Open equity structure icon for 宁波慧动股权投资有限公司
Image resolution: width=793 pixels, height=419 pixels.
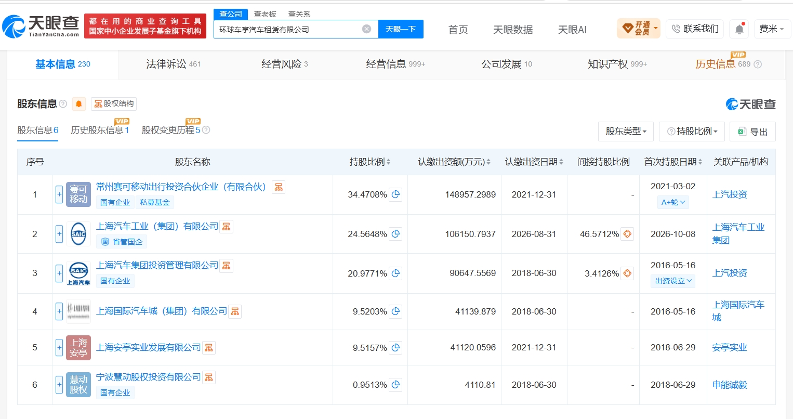pyautogui.click(x=208, y=377)
